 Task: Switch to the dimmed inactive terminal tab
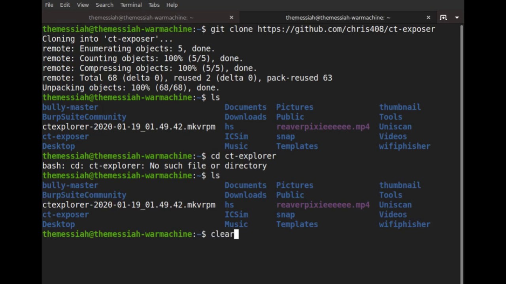[x=141, y=17]
